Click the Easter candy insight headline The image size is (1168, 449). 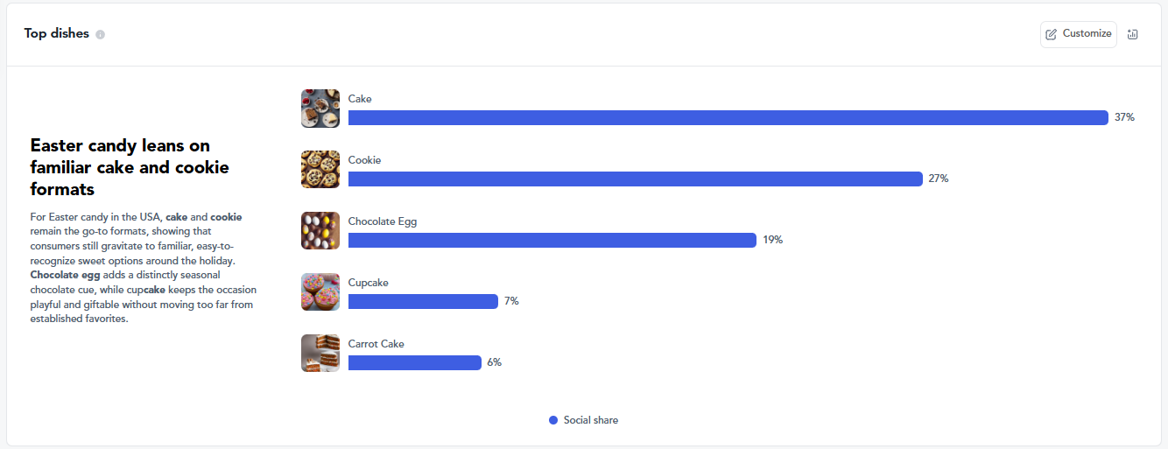(x=130, y=166)
